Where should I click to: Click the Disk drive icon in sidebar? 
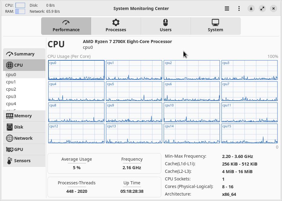[x=10, y=127]
